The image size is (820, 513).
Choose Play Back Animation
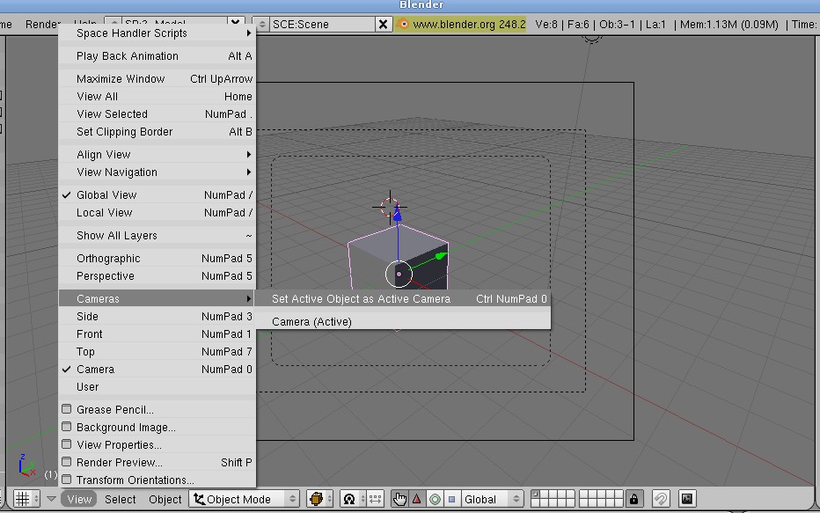coord(157,56)
